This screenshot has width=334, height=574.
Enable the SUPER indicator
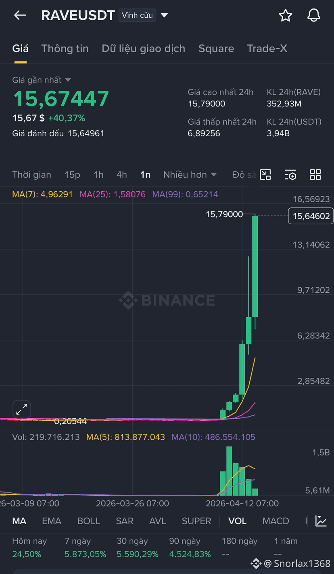pos(196,521)
